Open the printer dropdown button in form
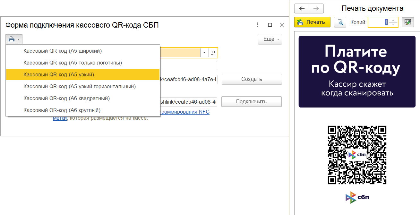Screen dimensions: 420x215 pos(14,39)
